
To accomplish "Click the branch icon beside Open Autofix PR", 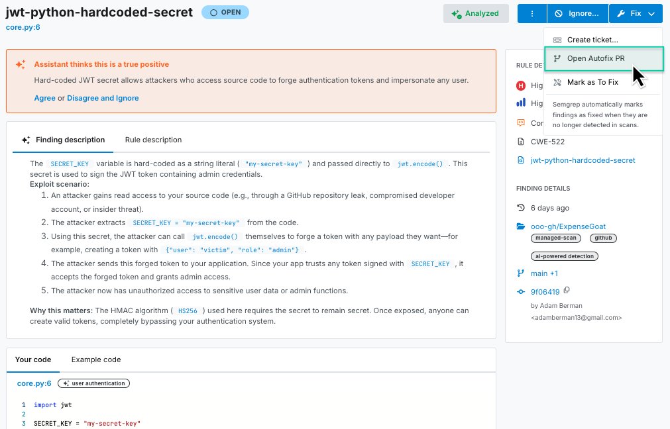I will point(557,58).
